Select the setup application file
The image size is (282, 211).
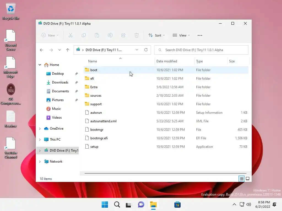166,147
